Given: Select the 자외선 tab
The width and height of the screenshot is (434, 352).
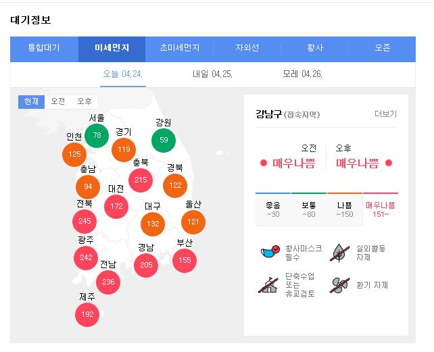Looking at the screenshot, I should click(247, 49).
